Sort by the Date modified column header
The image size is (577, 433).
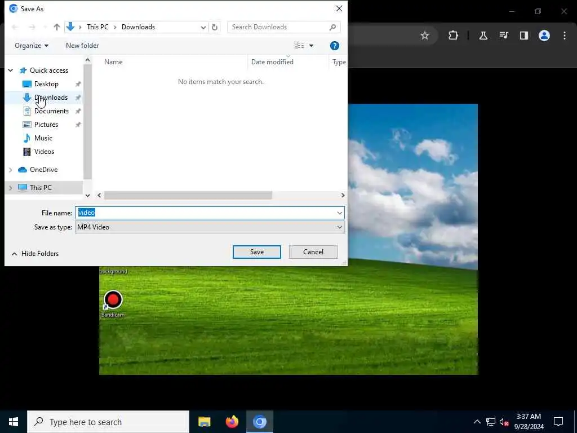272,62
